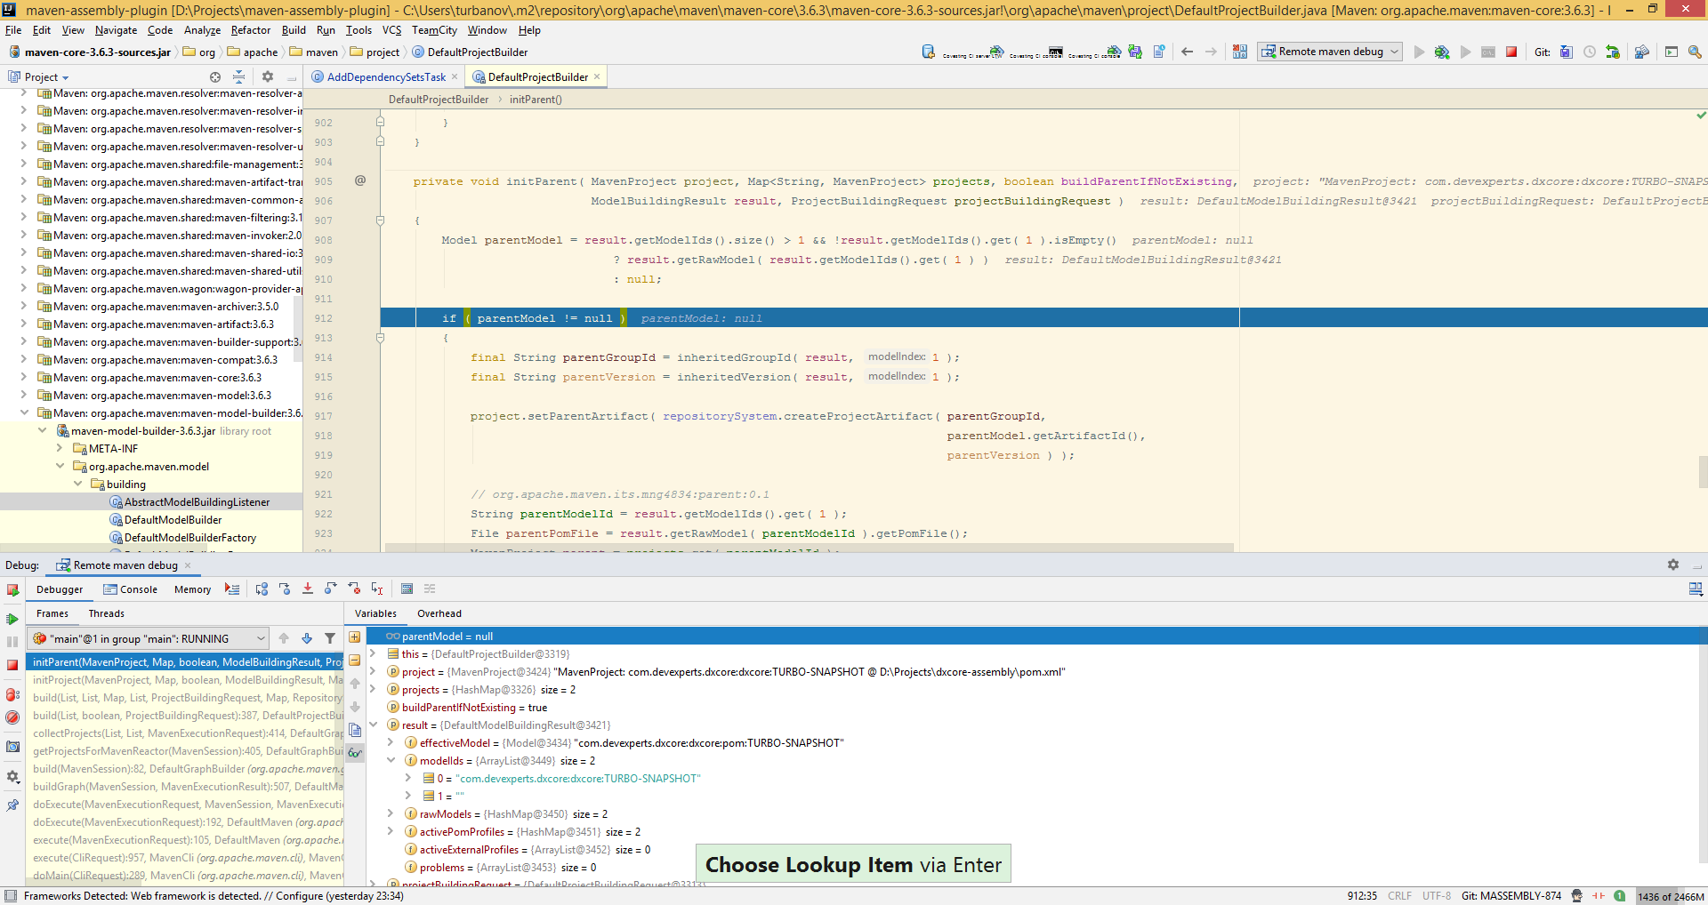Click UTF-8 encoding in status bar
The image size is (1708, 905).
point(1437,896)
